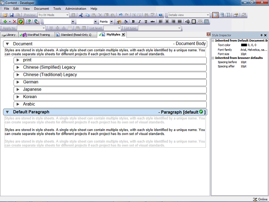The width and height of the screenshot is (269, 202).
Task: Align text left
Action: pos(161,21)
